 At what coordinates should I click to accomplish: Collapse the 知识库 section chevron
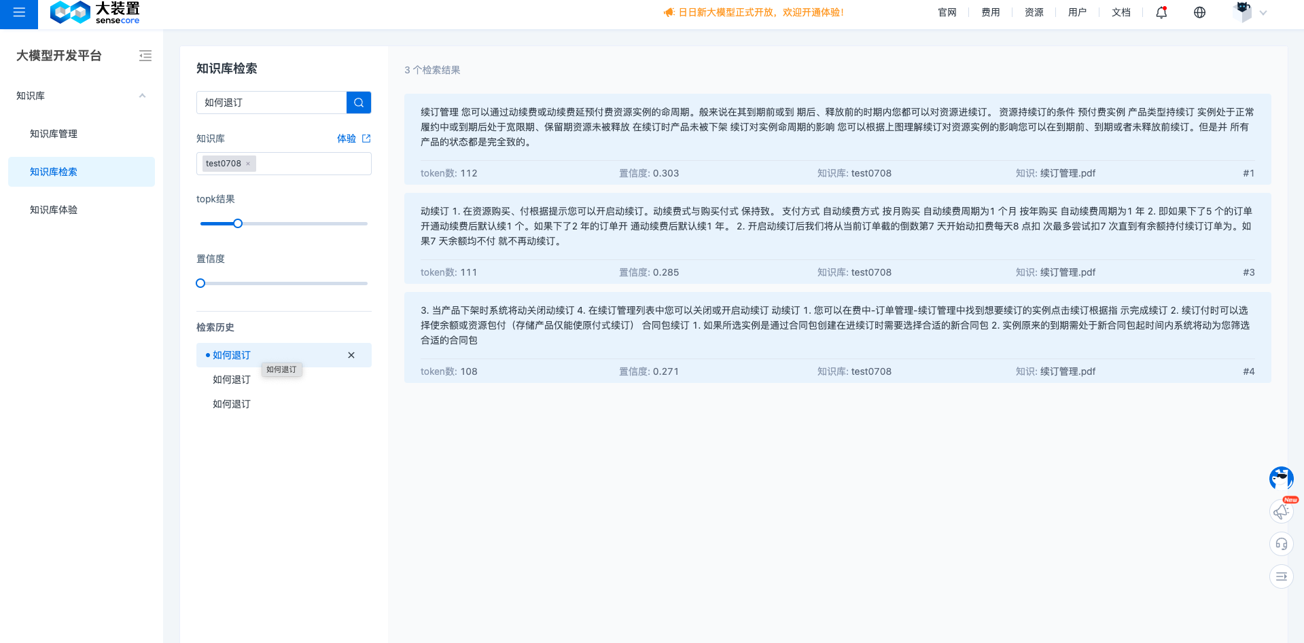(x=142, y=96)
